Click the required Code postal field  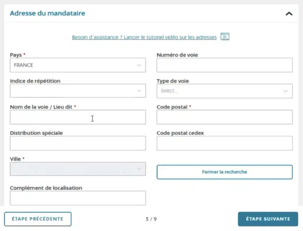[224, 117]
